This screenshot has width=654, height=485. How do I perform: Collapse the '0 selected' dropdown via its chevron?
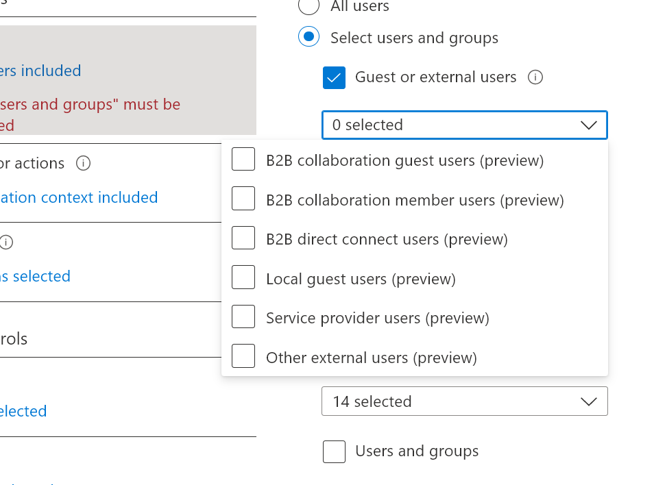click(588, 125)
